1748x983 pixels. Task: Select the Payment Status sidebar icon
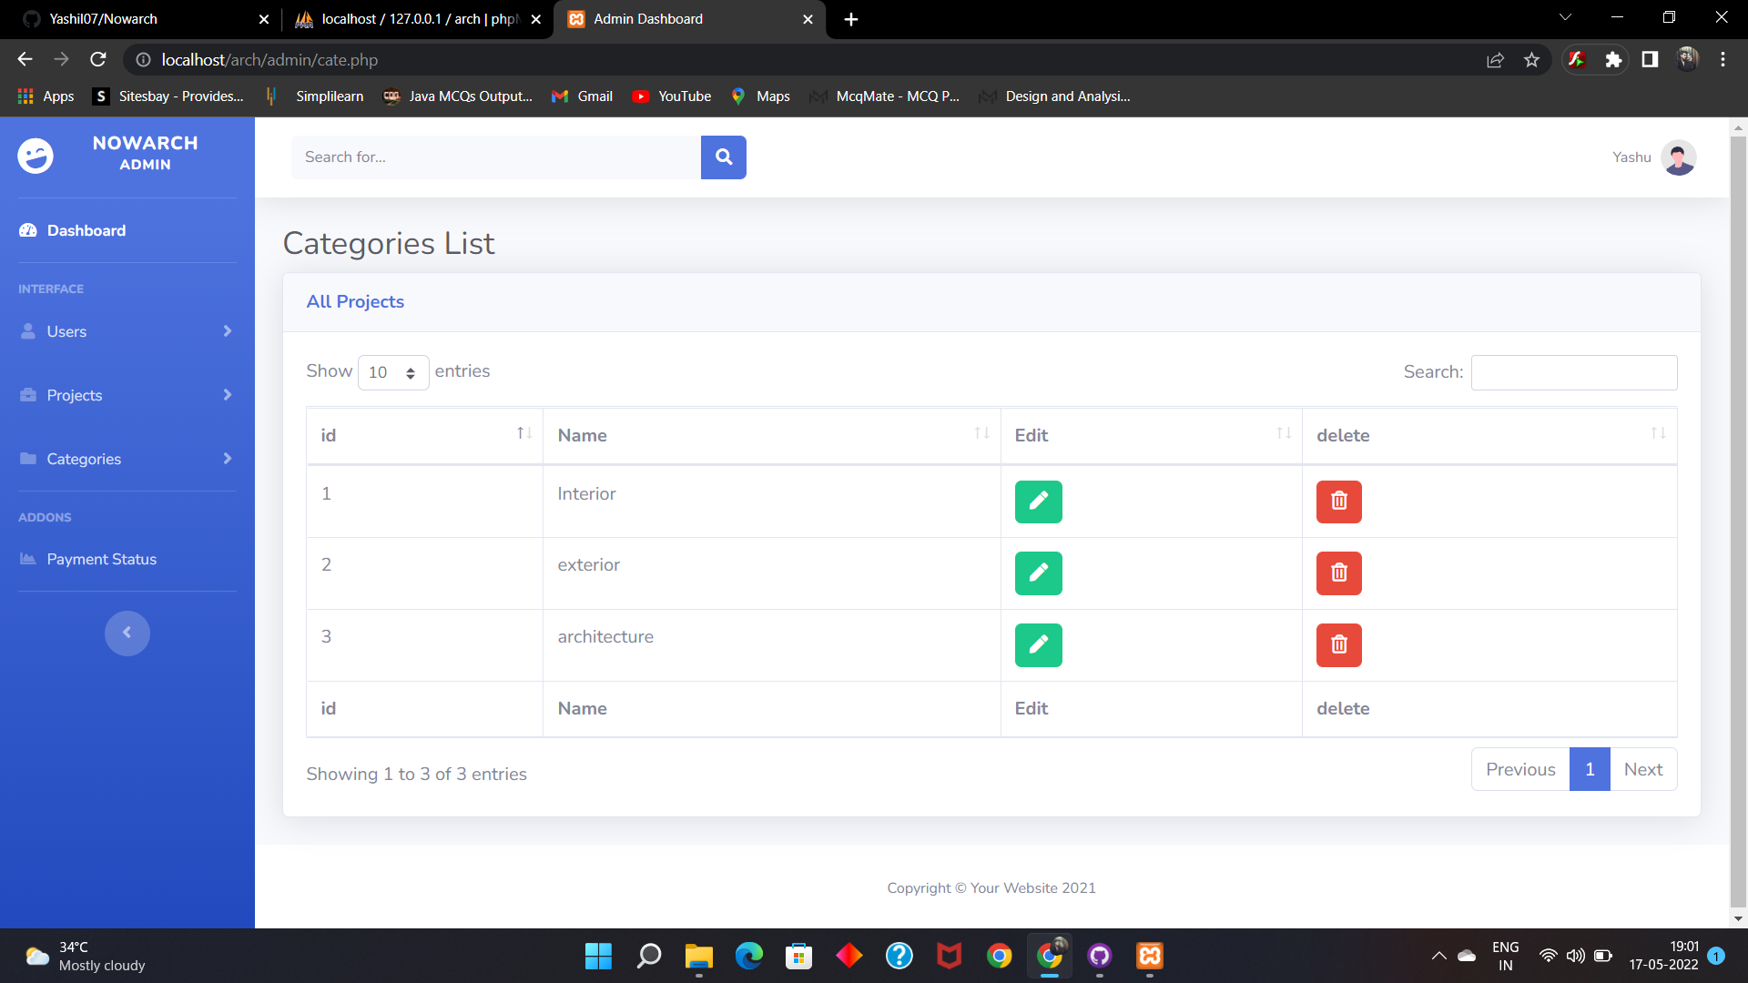coord(27,559)
